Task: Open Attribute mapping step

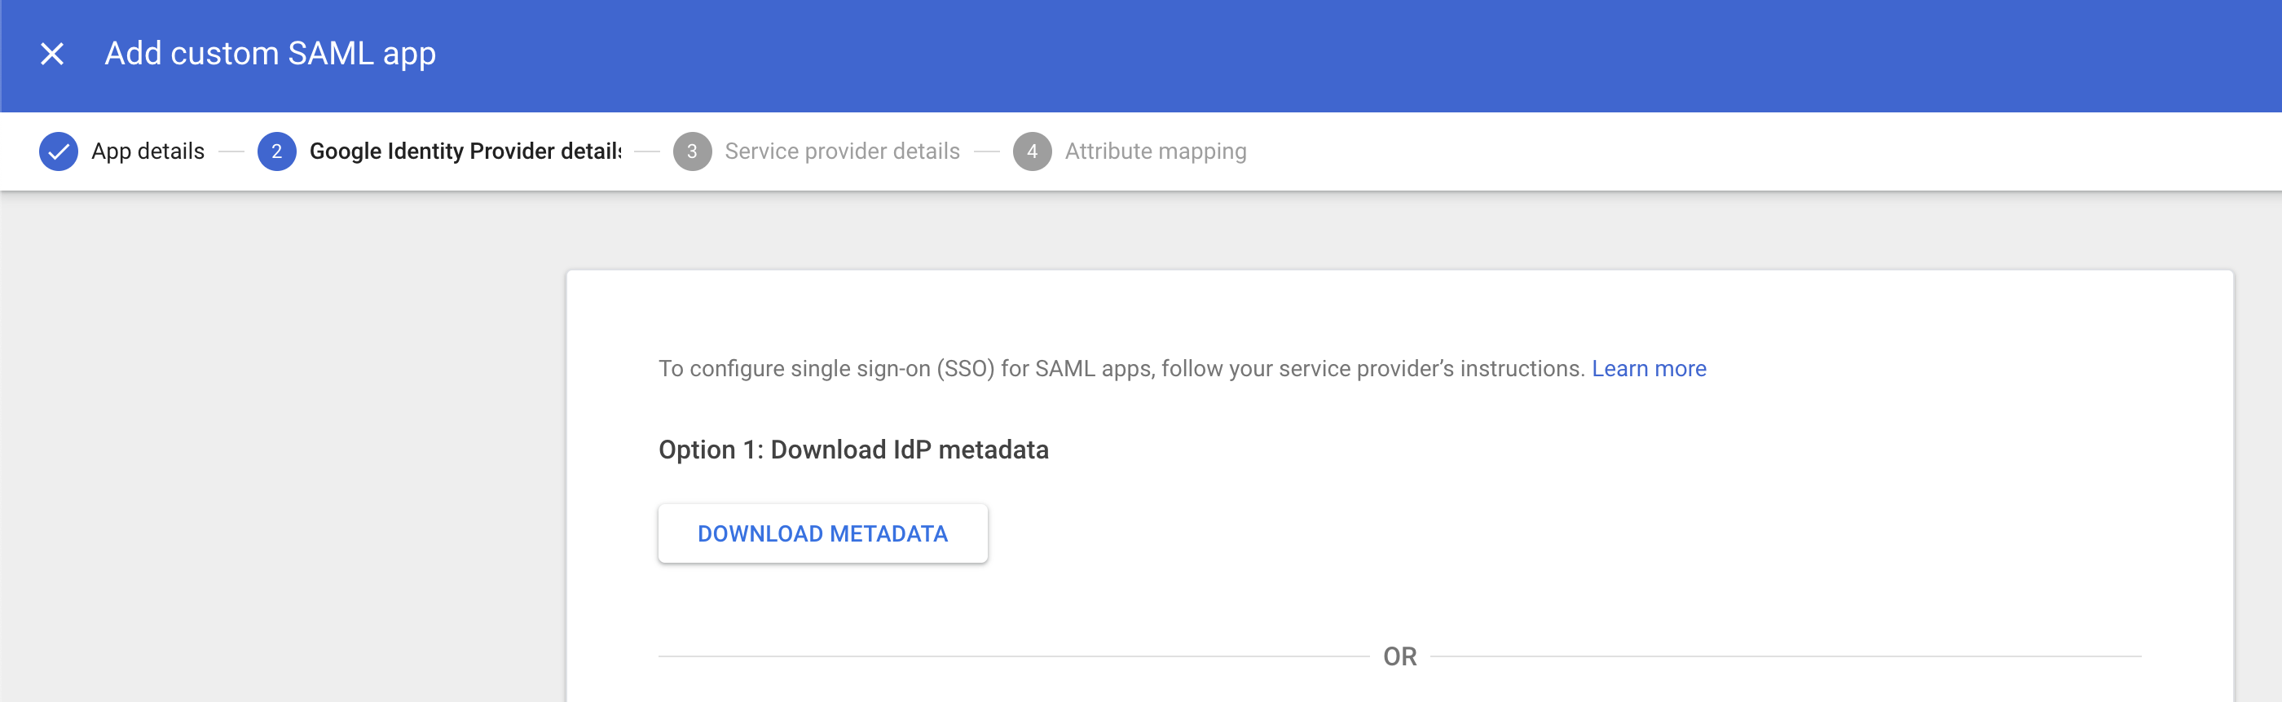Action: click(x=1155, y=151)
